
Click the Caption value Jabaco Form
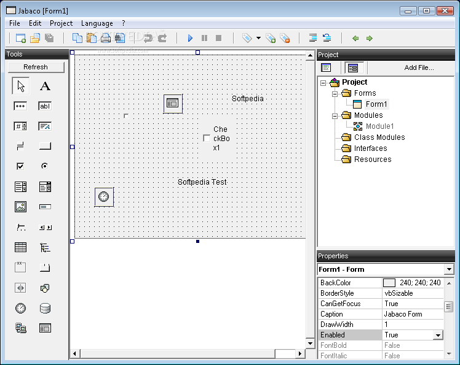click(403, 314)
